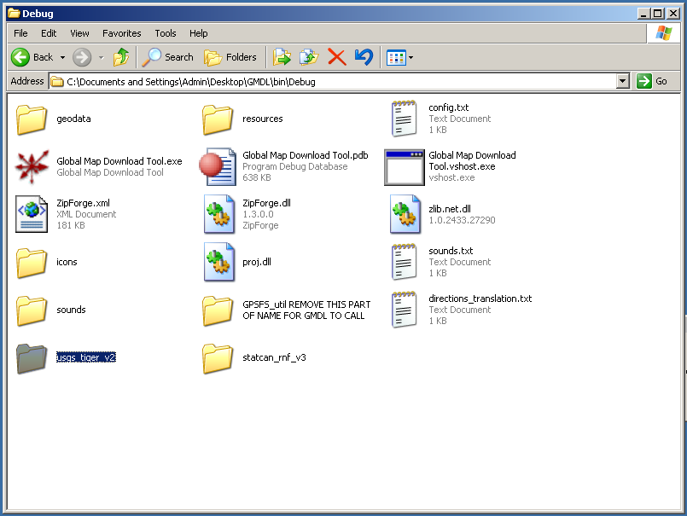Select the proj.dll gear icon
This screenshot has width=687, height=516.
pos(219,262)
